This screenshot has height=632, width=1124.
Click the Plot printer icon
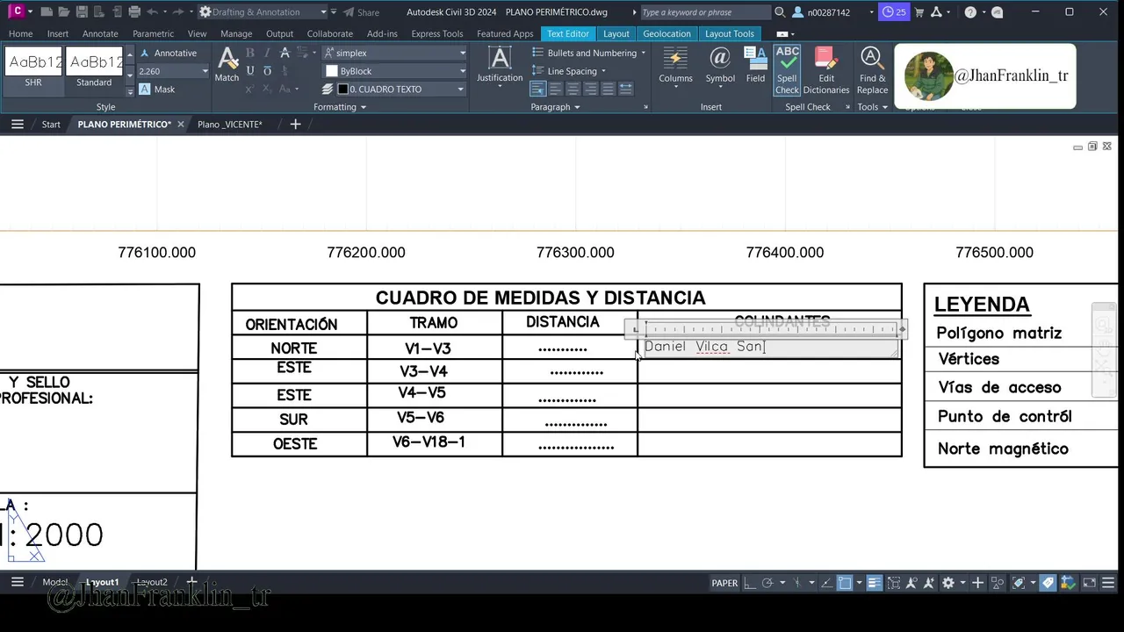pyautogui.click(x=134, y=12)
